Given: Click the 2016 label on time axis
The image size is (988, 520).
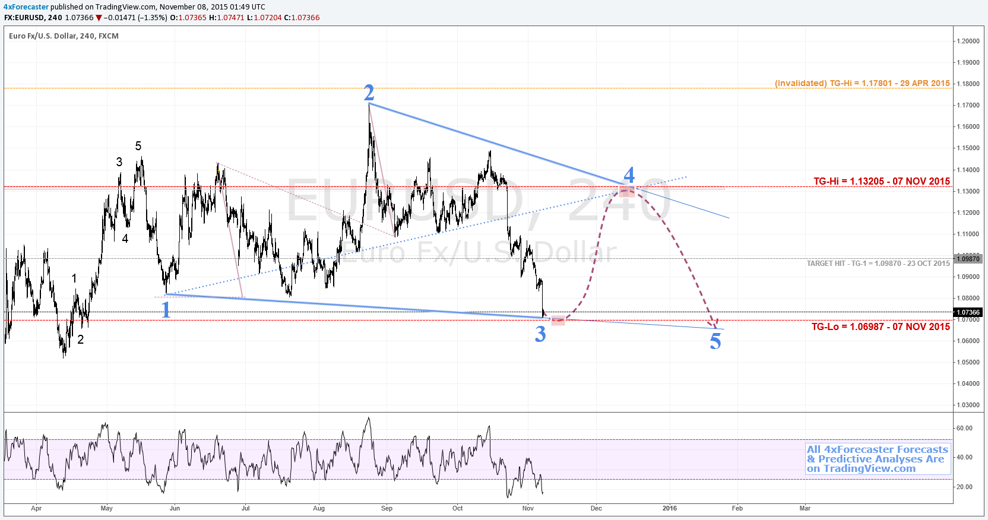Looking at the screenshot, I should [670, 508].
